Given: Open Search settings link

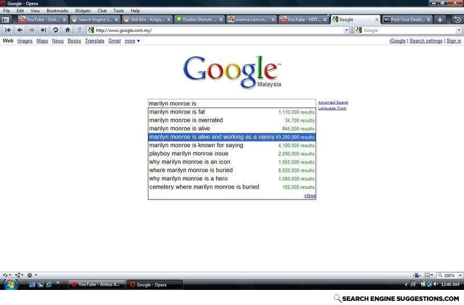Looking at the screenshot, I should pyautogui.click(x=426, y=41).
